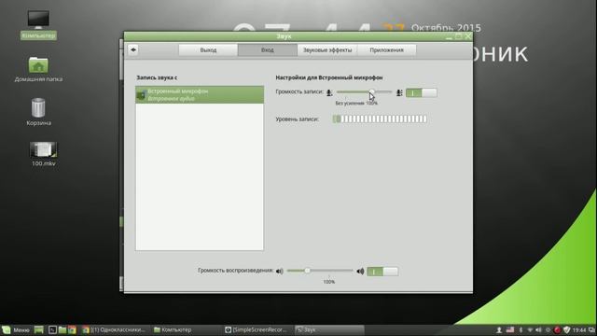Click the low-volume speaker icon by playback volume

[280, 272]
